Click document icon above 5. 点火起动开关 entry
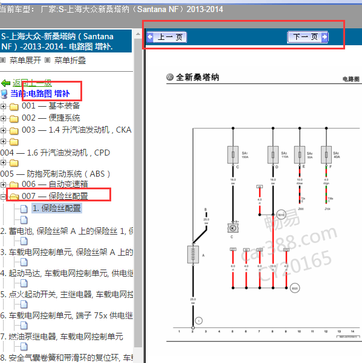The width and height of the screenshot is (362, 363). [x=24, y=283]
